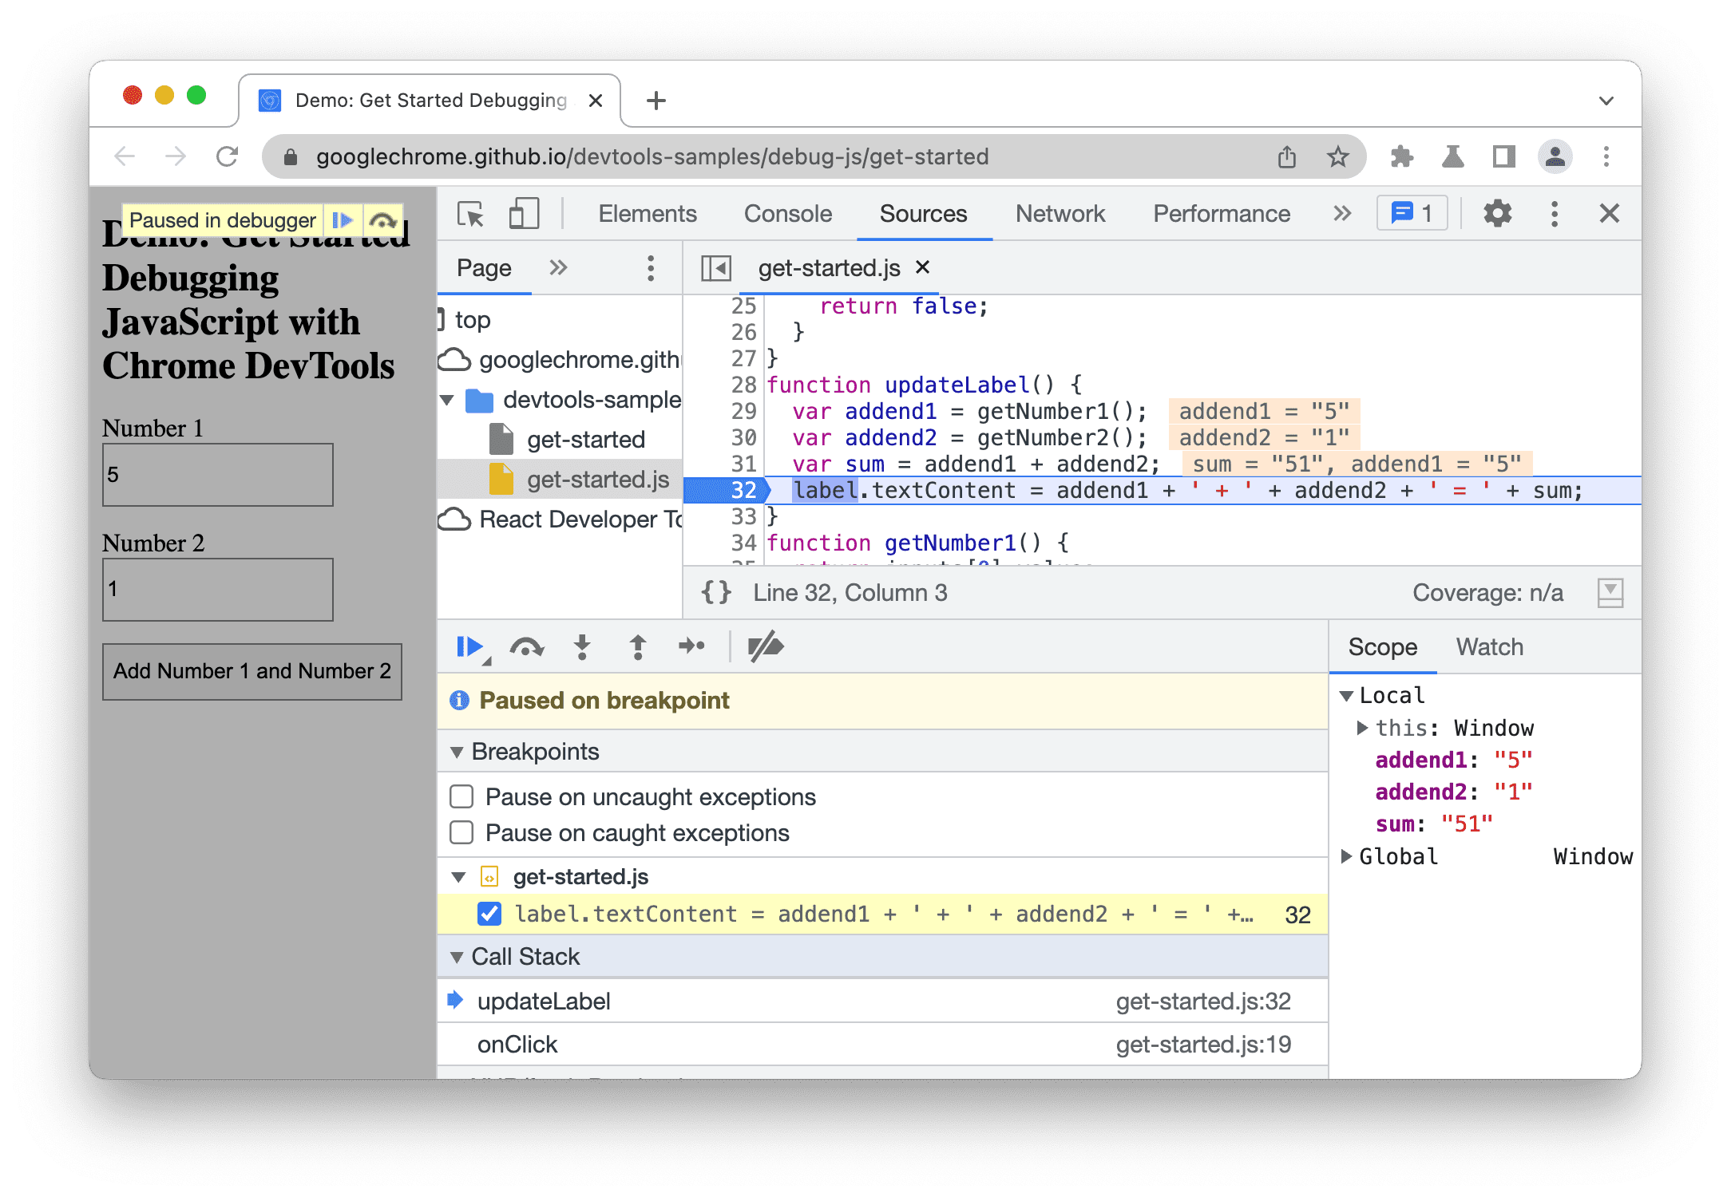Screen dimensions: 1731x1197
Task: Toggle Pause on uncaught exceptions checkbox
Action: coord(463,795)
